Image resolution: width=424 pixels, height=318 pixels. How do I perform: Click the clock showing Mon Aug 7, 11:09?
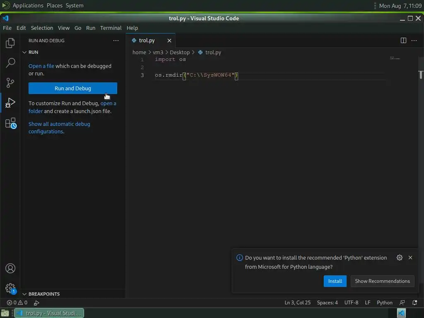(x=400, y=6)
